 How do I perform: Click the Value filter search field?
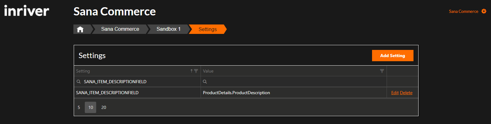294,82
